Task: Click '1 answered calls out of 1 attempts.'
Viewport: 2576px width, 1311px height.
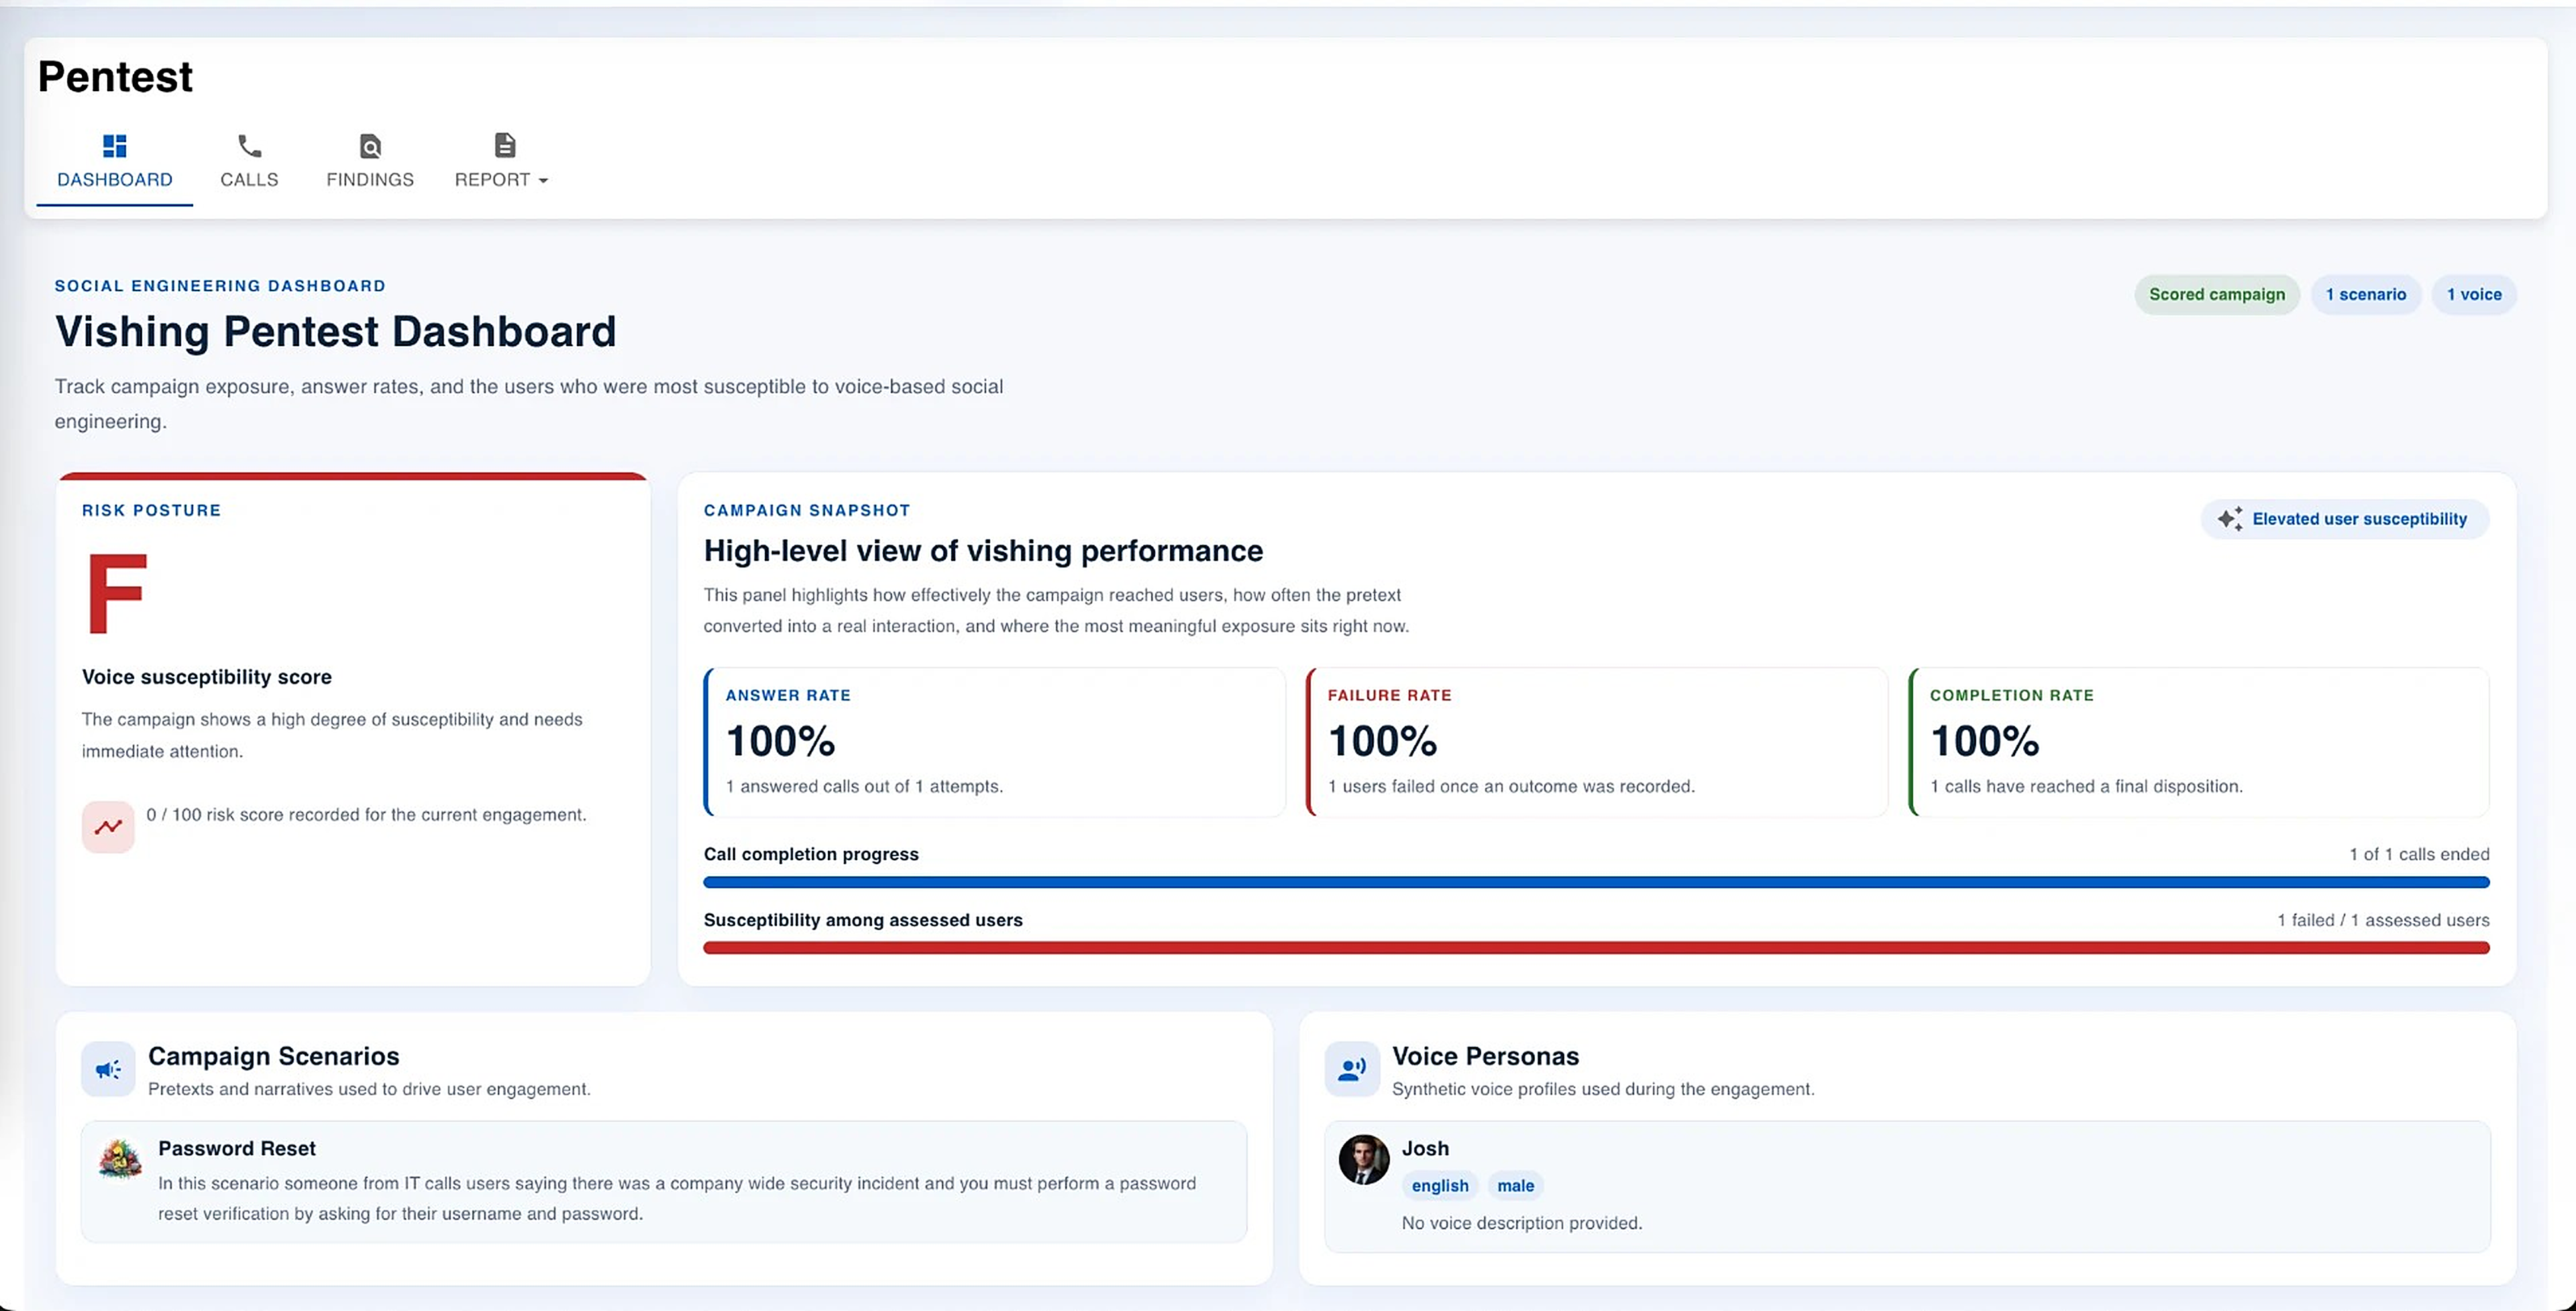Action: (x=864, y=787)
